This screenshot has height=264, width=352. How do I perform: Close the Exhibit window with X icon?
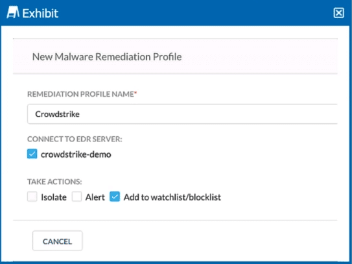pos(338,13)
